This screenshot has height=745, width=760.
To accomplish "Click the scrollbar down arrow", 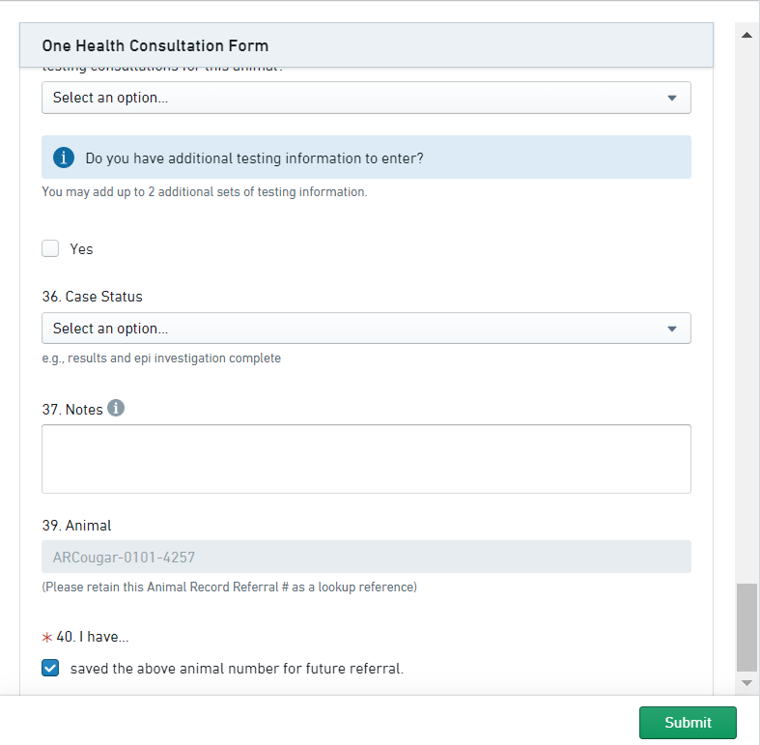I will point(746,682).
